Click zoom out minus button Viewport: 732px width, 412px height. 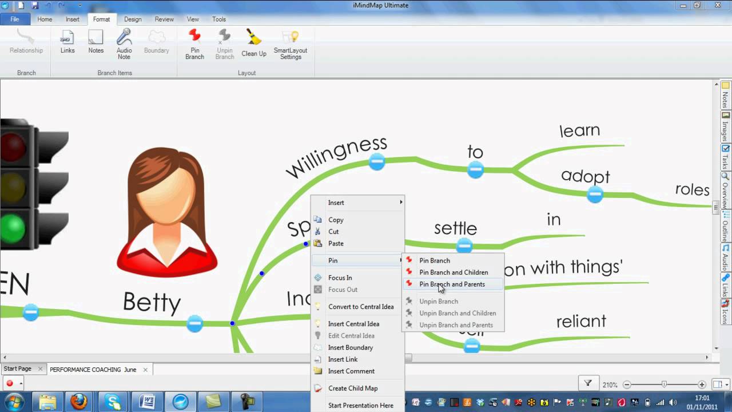tap(627, 385)
